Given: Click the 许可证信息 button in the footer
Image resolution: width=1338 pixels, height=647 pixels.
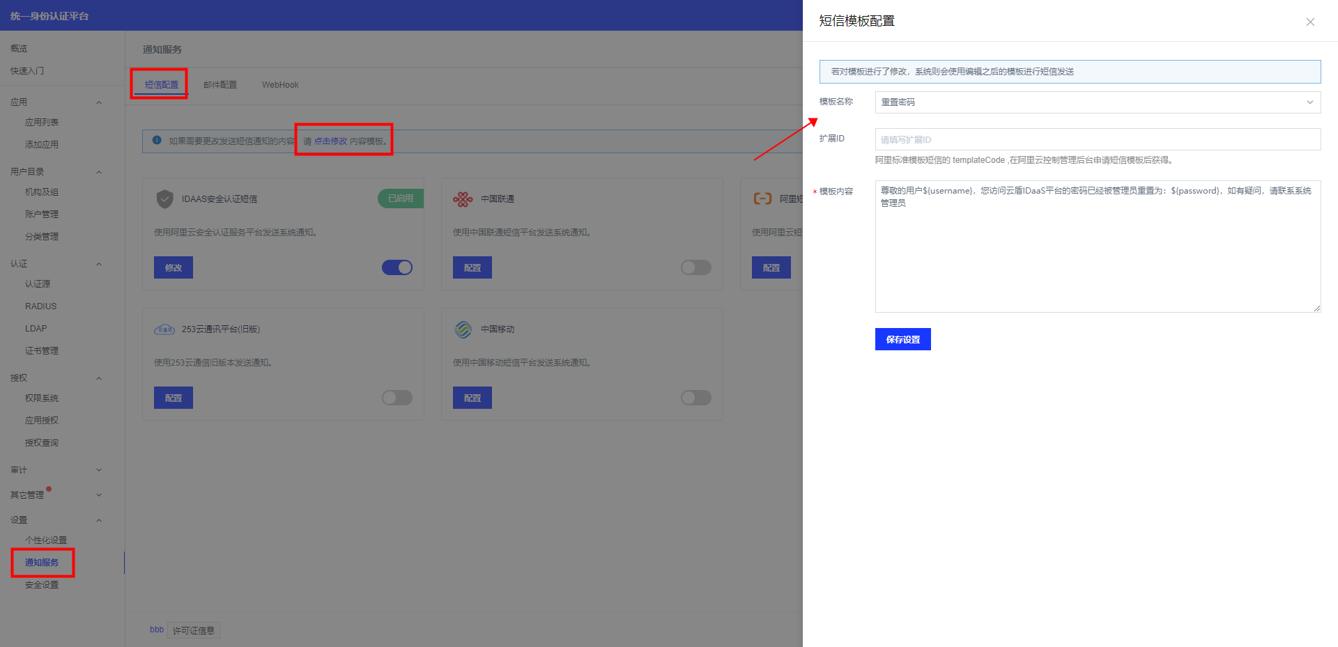Looking at the screenshot, I should [x=194, y=630].
